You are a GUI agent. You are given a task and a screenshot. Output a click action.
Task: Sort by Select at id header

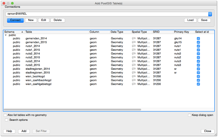(204, 32)
